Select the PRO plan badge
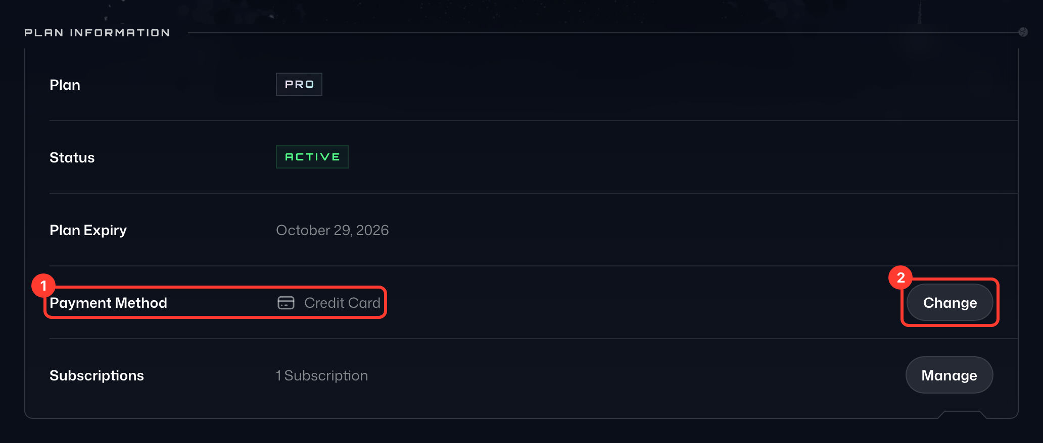The width and height of the screenshot is (1043, 443). pyautogui.click(x=299, y=84)
